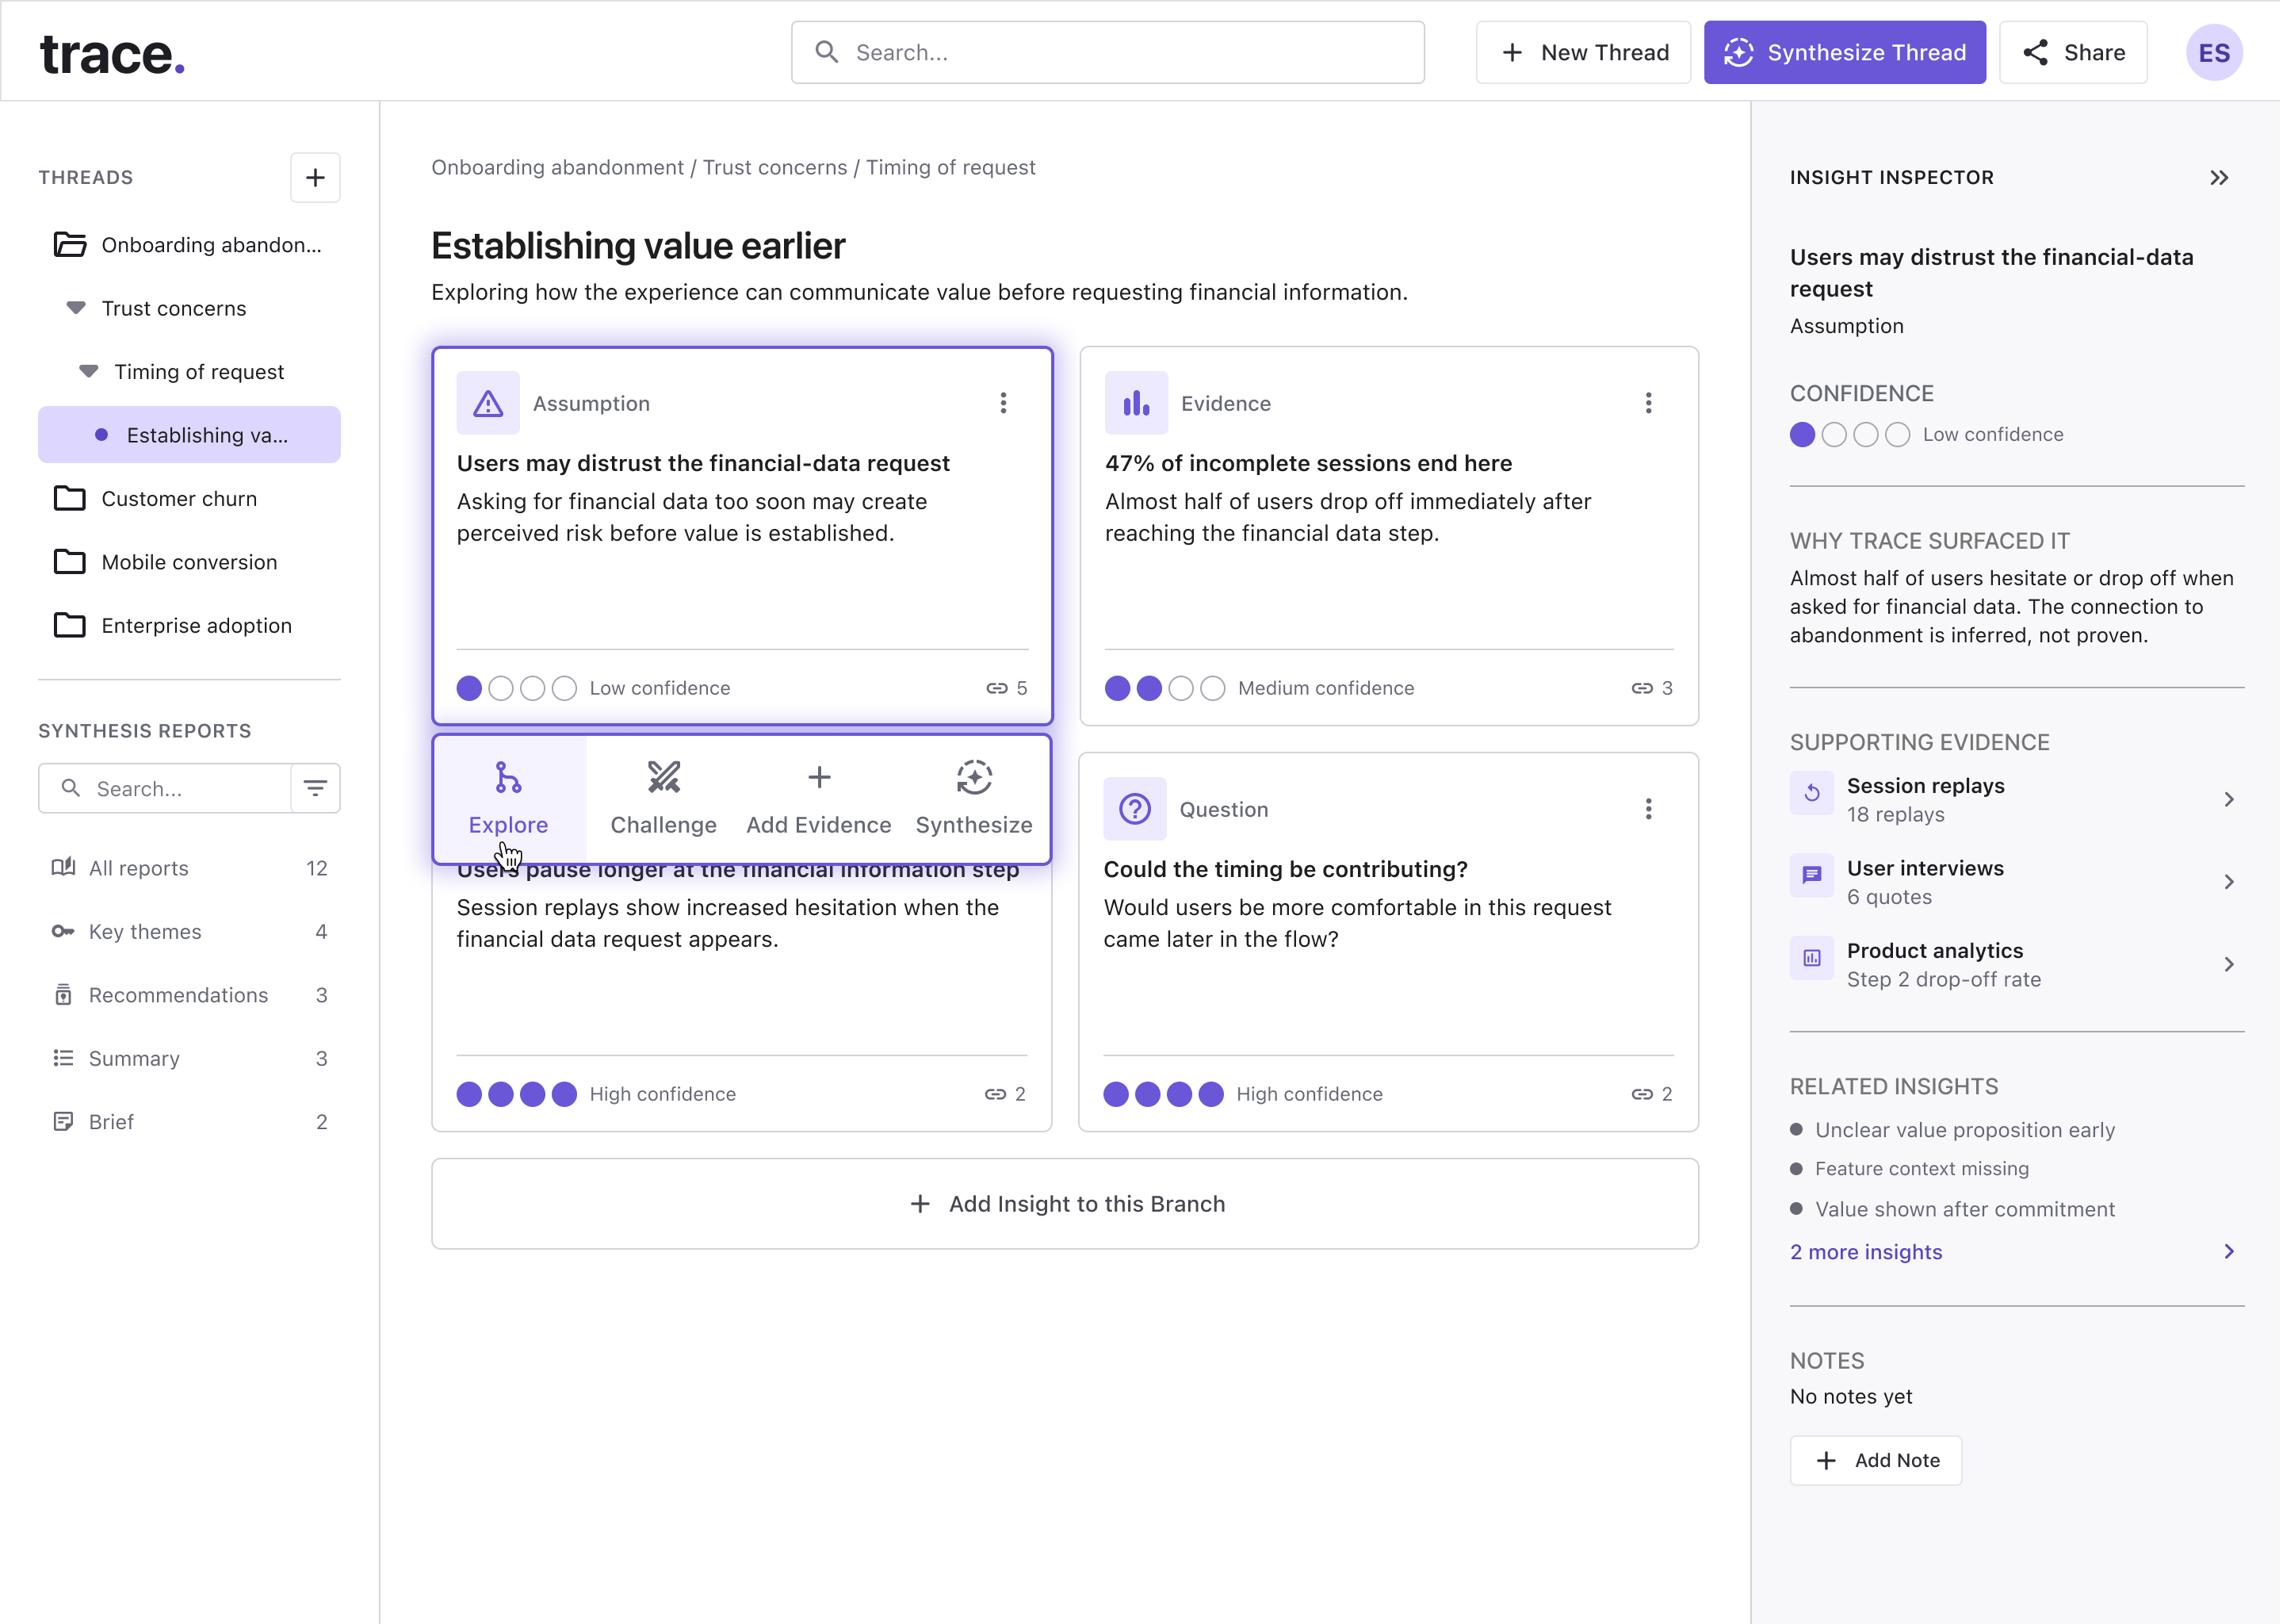
Task: Click the Evidence card's Medium confidence dots
Action: point(1164,688)
